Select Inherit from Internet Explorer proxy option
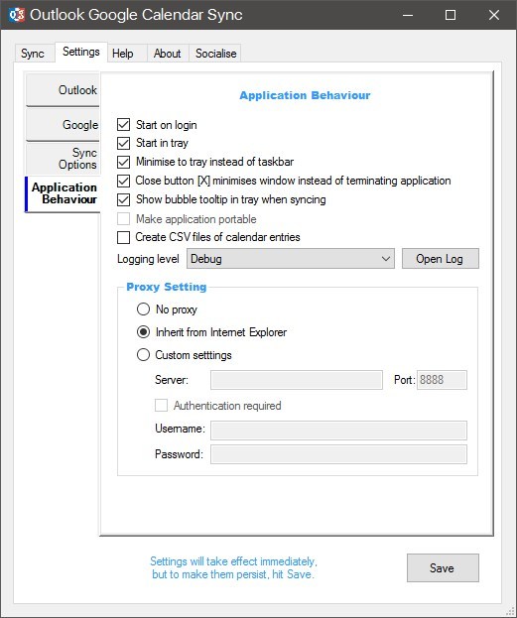517x618 pixels. click(x=143, y=332)
